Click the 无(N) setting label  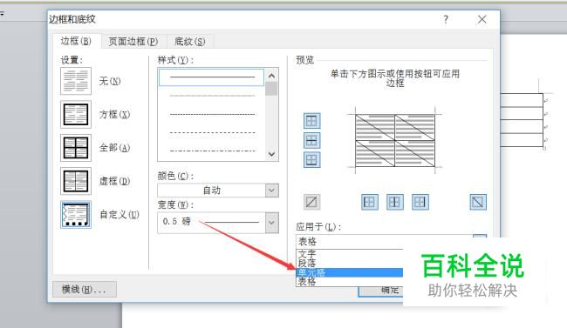tap(110, 81)
